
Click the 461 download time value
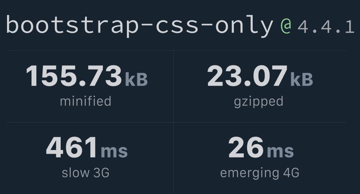[71, 147]
